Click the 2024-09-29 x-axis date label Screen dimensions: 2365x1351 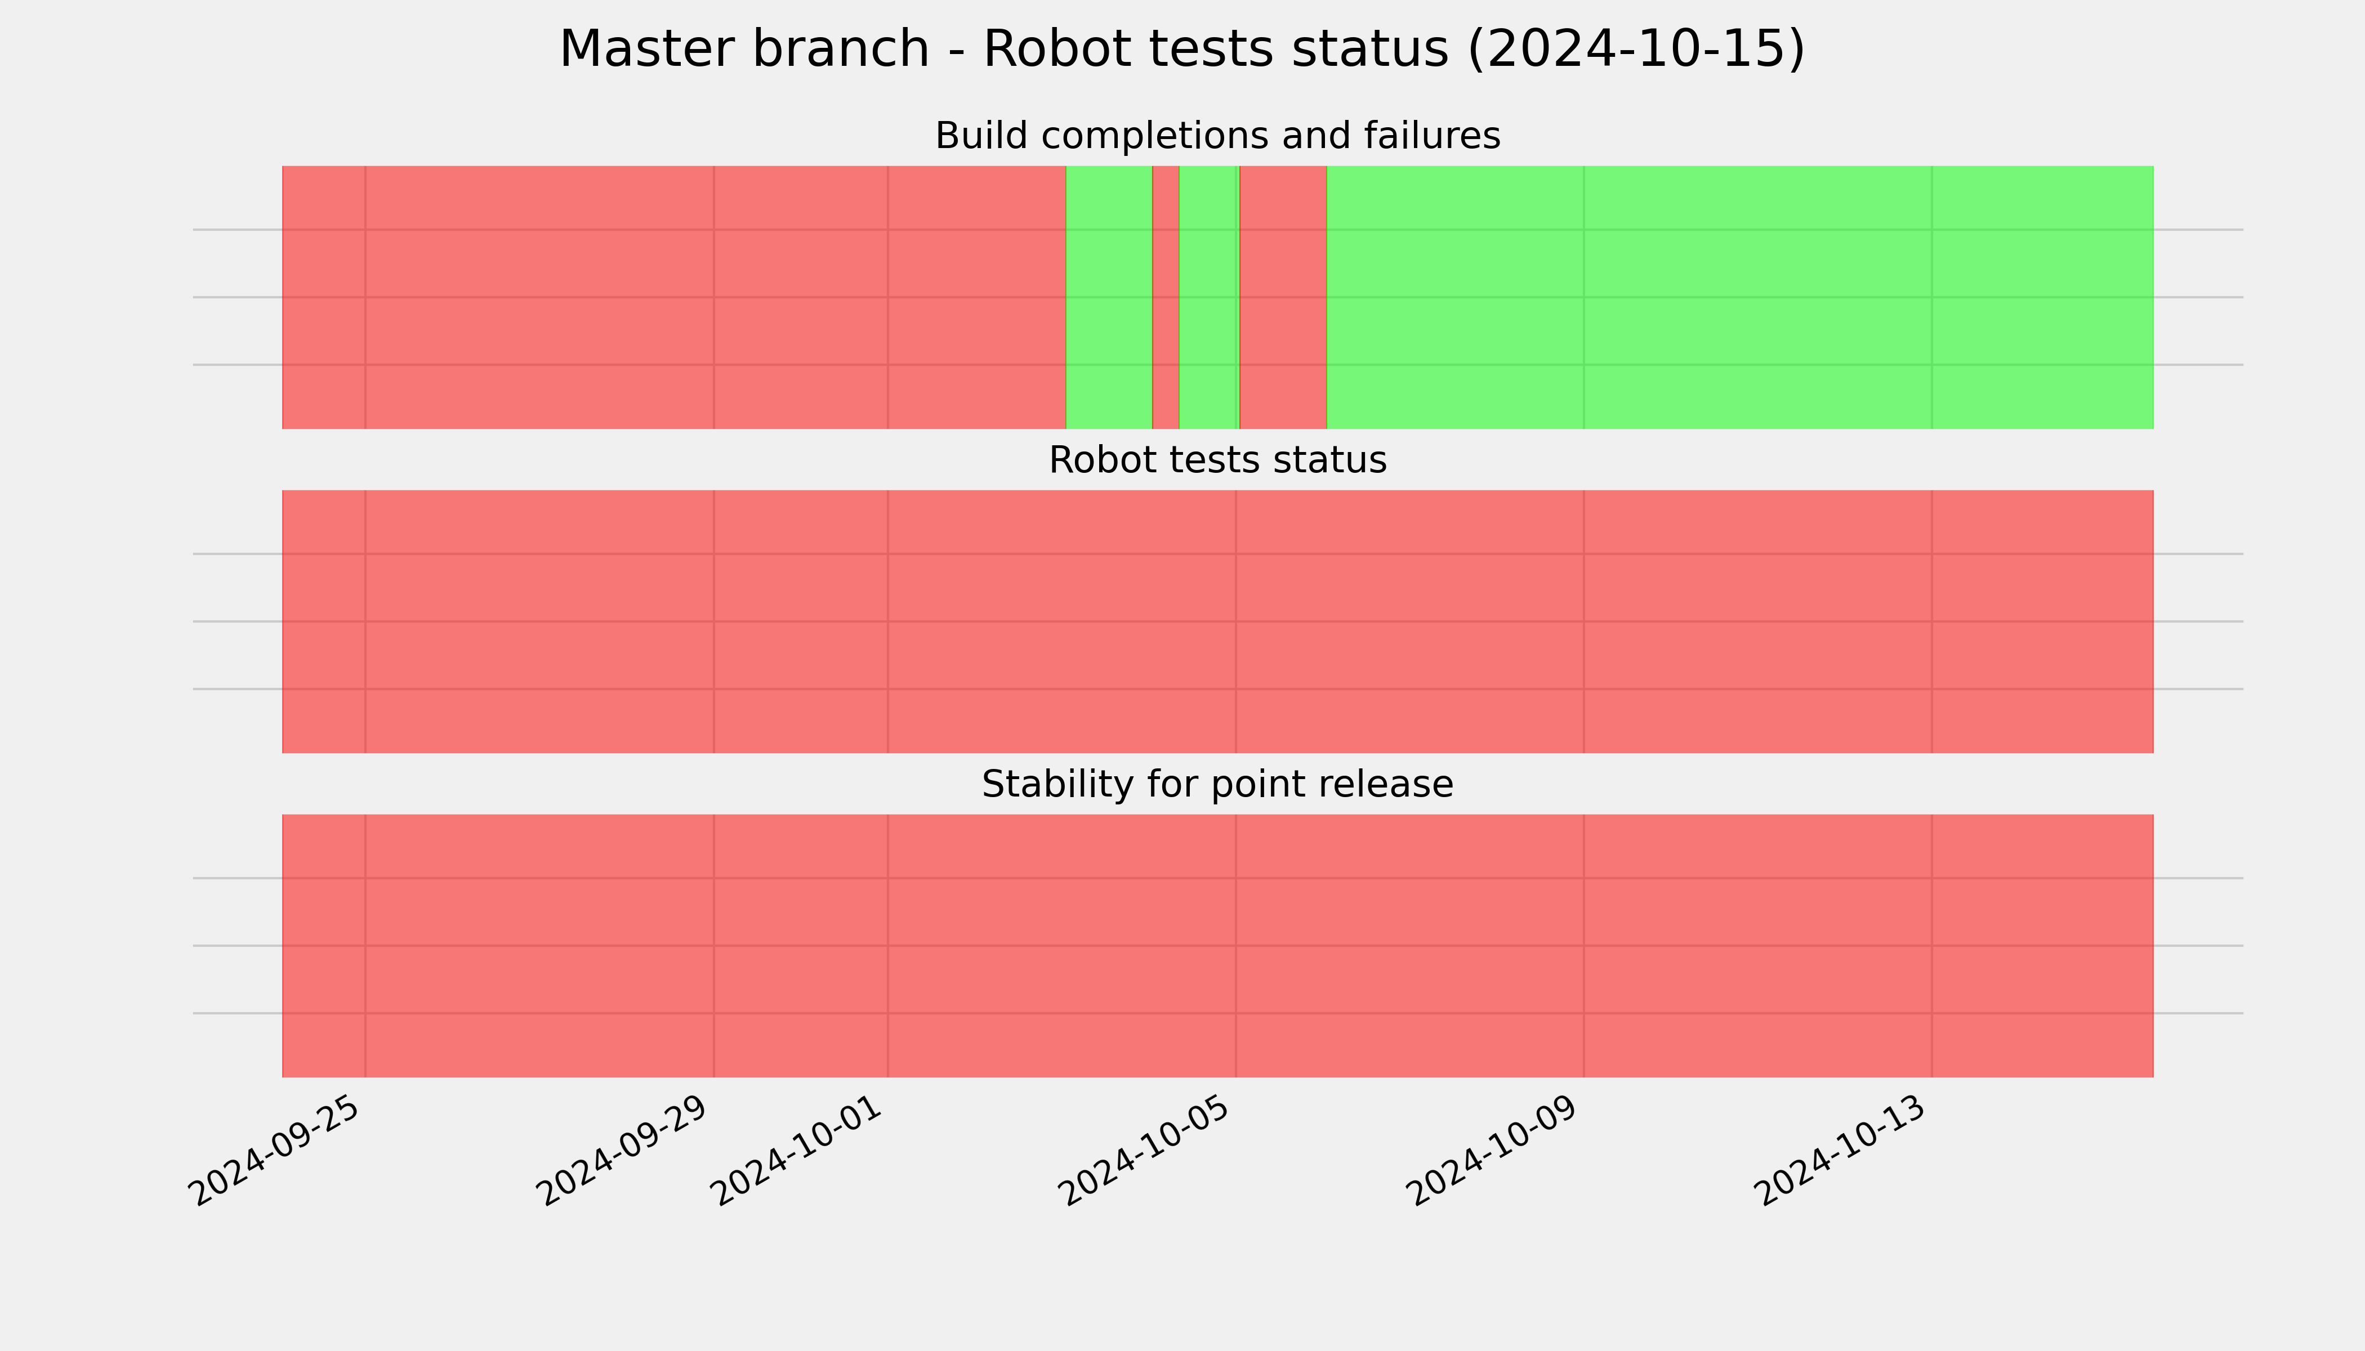click(623, 1151)
